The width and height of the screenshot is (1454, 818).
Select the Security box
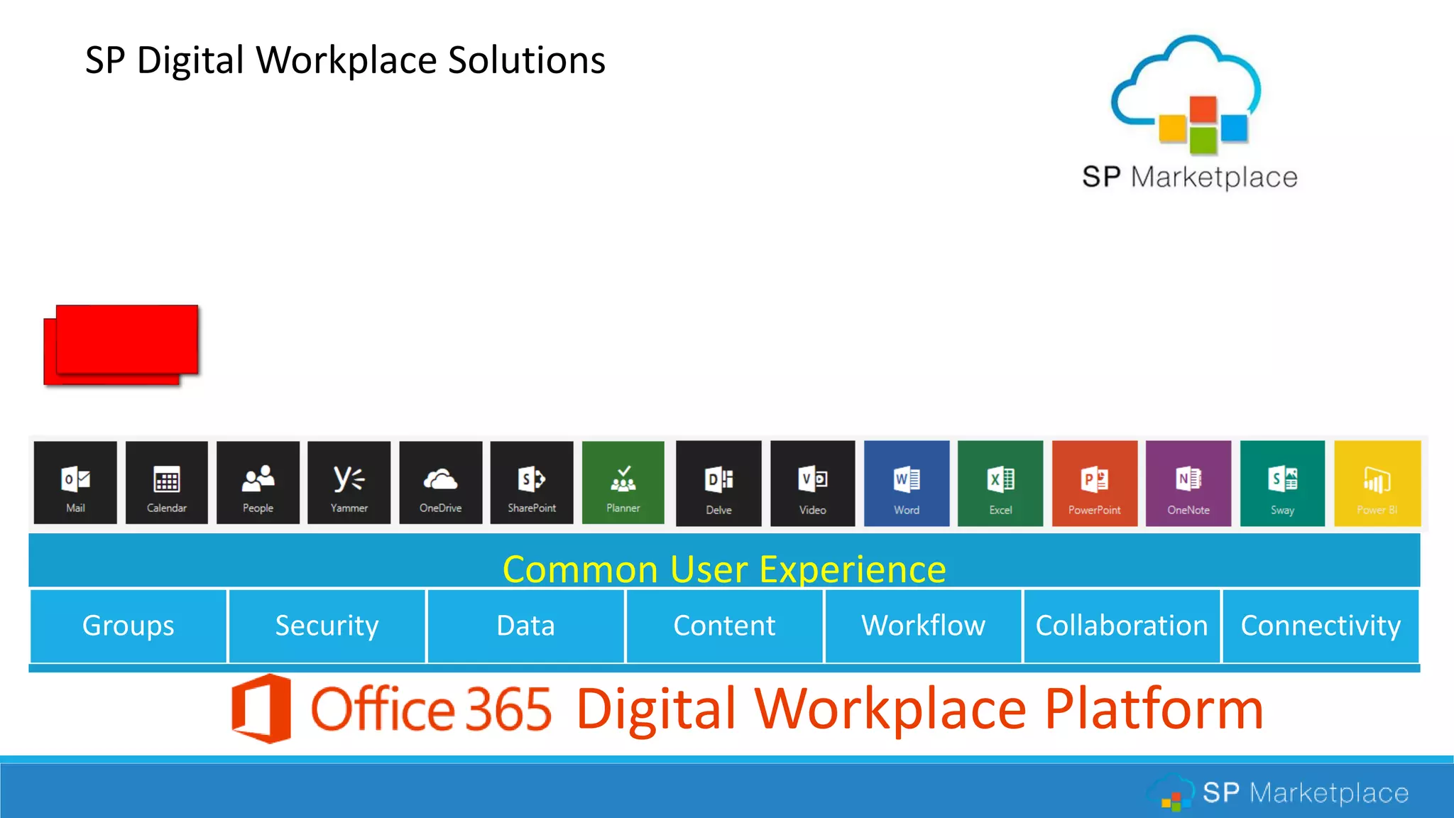pos(327,626)
